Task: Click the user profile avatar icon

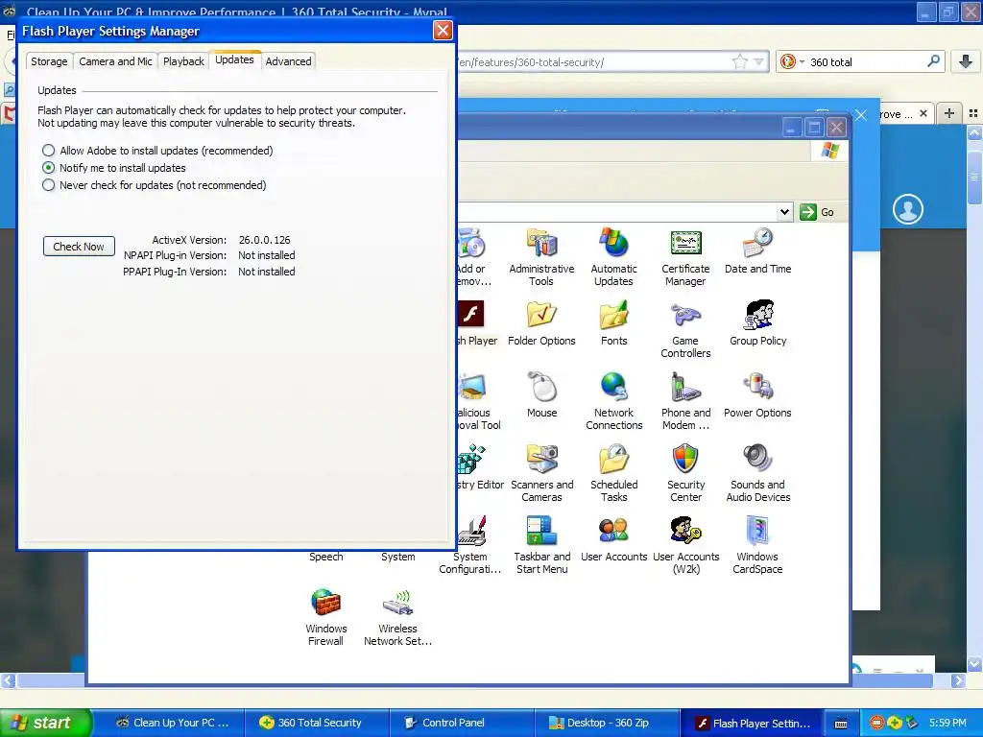Action: tap(908, 208)
